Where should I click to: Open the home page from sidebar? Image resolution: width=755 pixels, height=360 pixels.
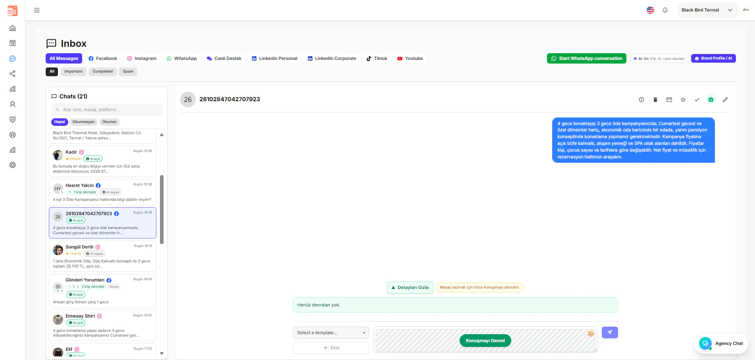(x=13, y=28)
